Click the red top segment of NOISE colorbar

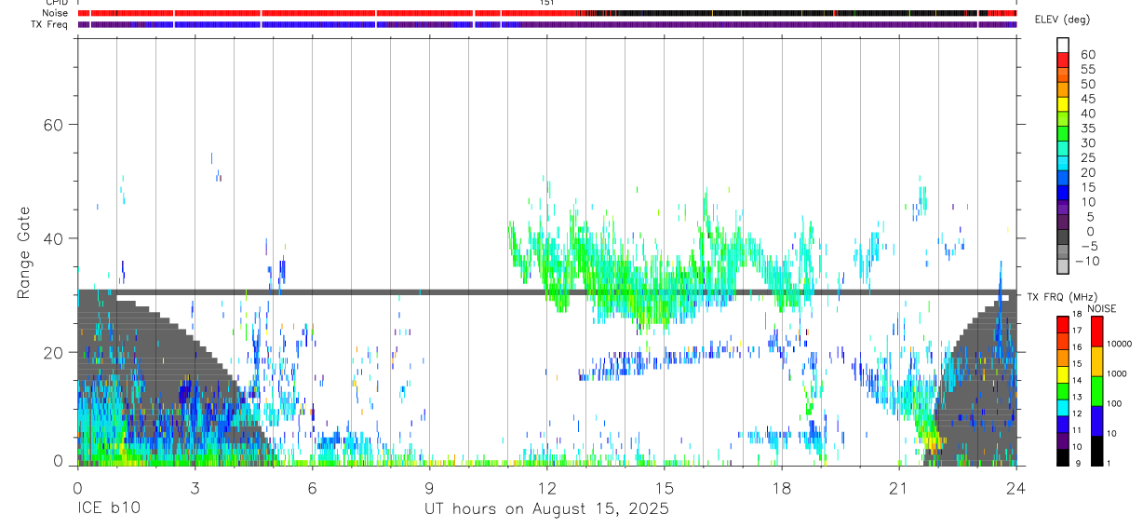[1097, 332]
